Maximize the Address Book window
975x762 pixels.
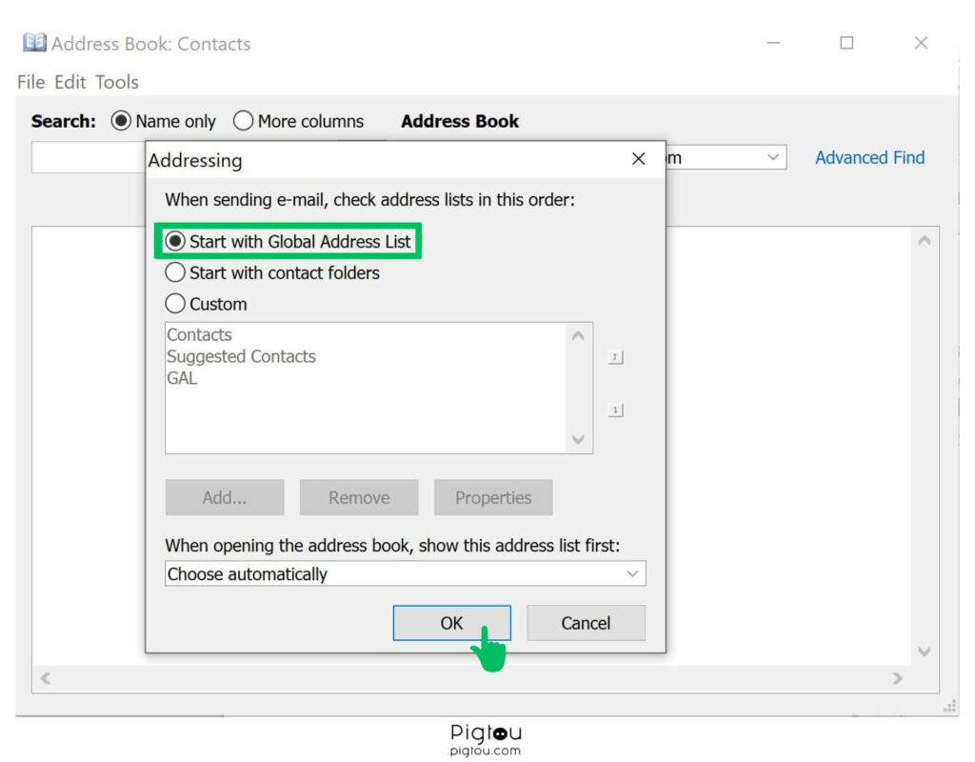tap(846, 43)
